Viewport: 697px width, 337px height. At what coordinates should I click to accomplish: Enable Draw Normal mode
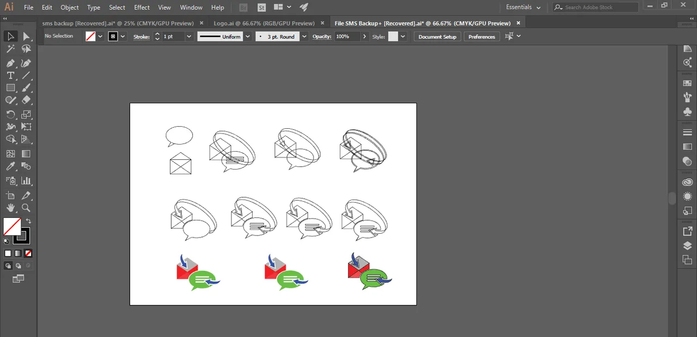click(x=8, y=266)
